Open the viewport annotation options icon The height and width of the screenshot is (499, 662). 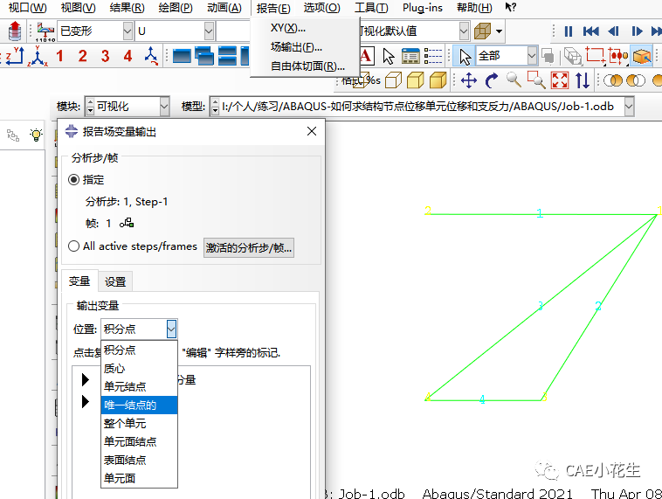coord(410,56)
